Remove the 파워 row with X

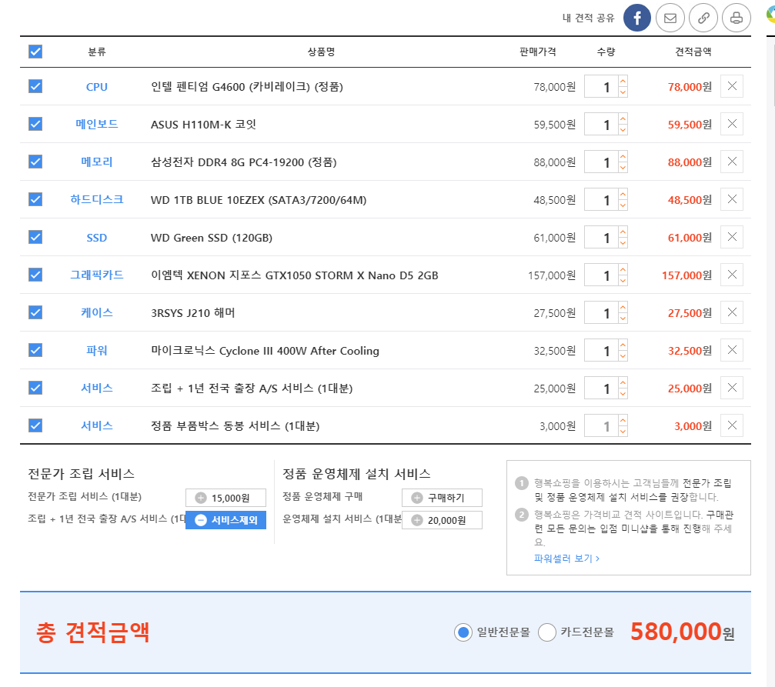click(x=732, y=350)
